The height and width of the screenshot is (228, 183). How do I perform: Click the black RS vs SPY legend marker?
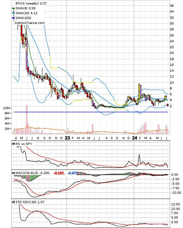[13, 144]
